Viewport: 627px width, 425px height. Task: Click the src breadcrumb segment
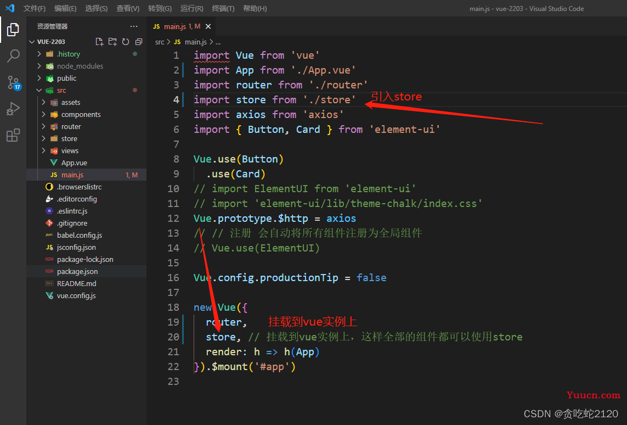(x=160, y=42)
